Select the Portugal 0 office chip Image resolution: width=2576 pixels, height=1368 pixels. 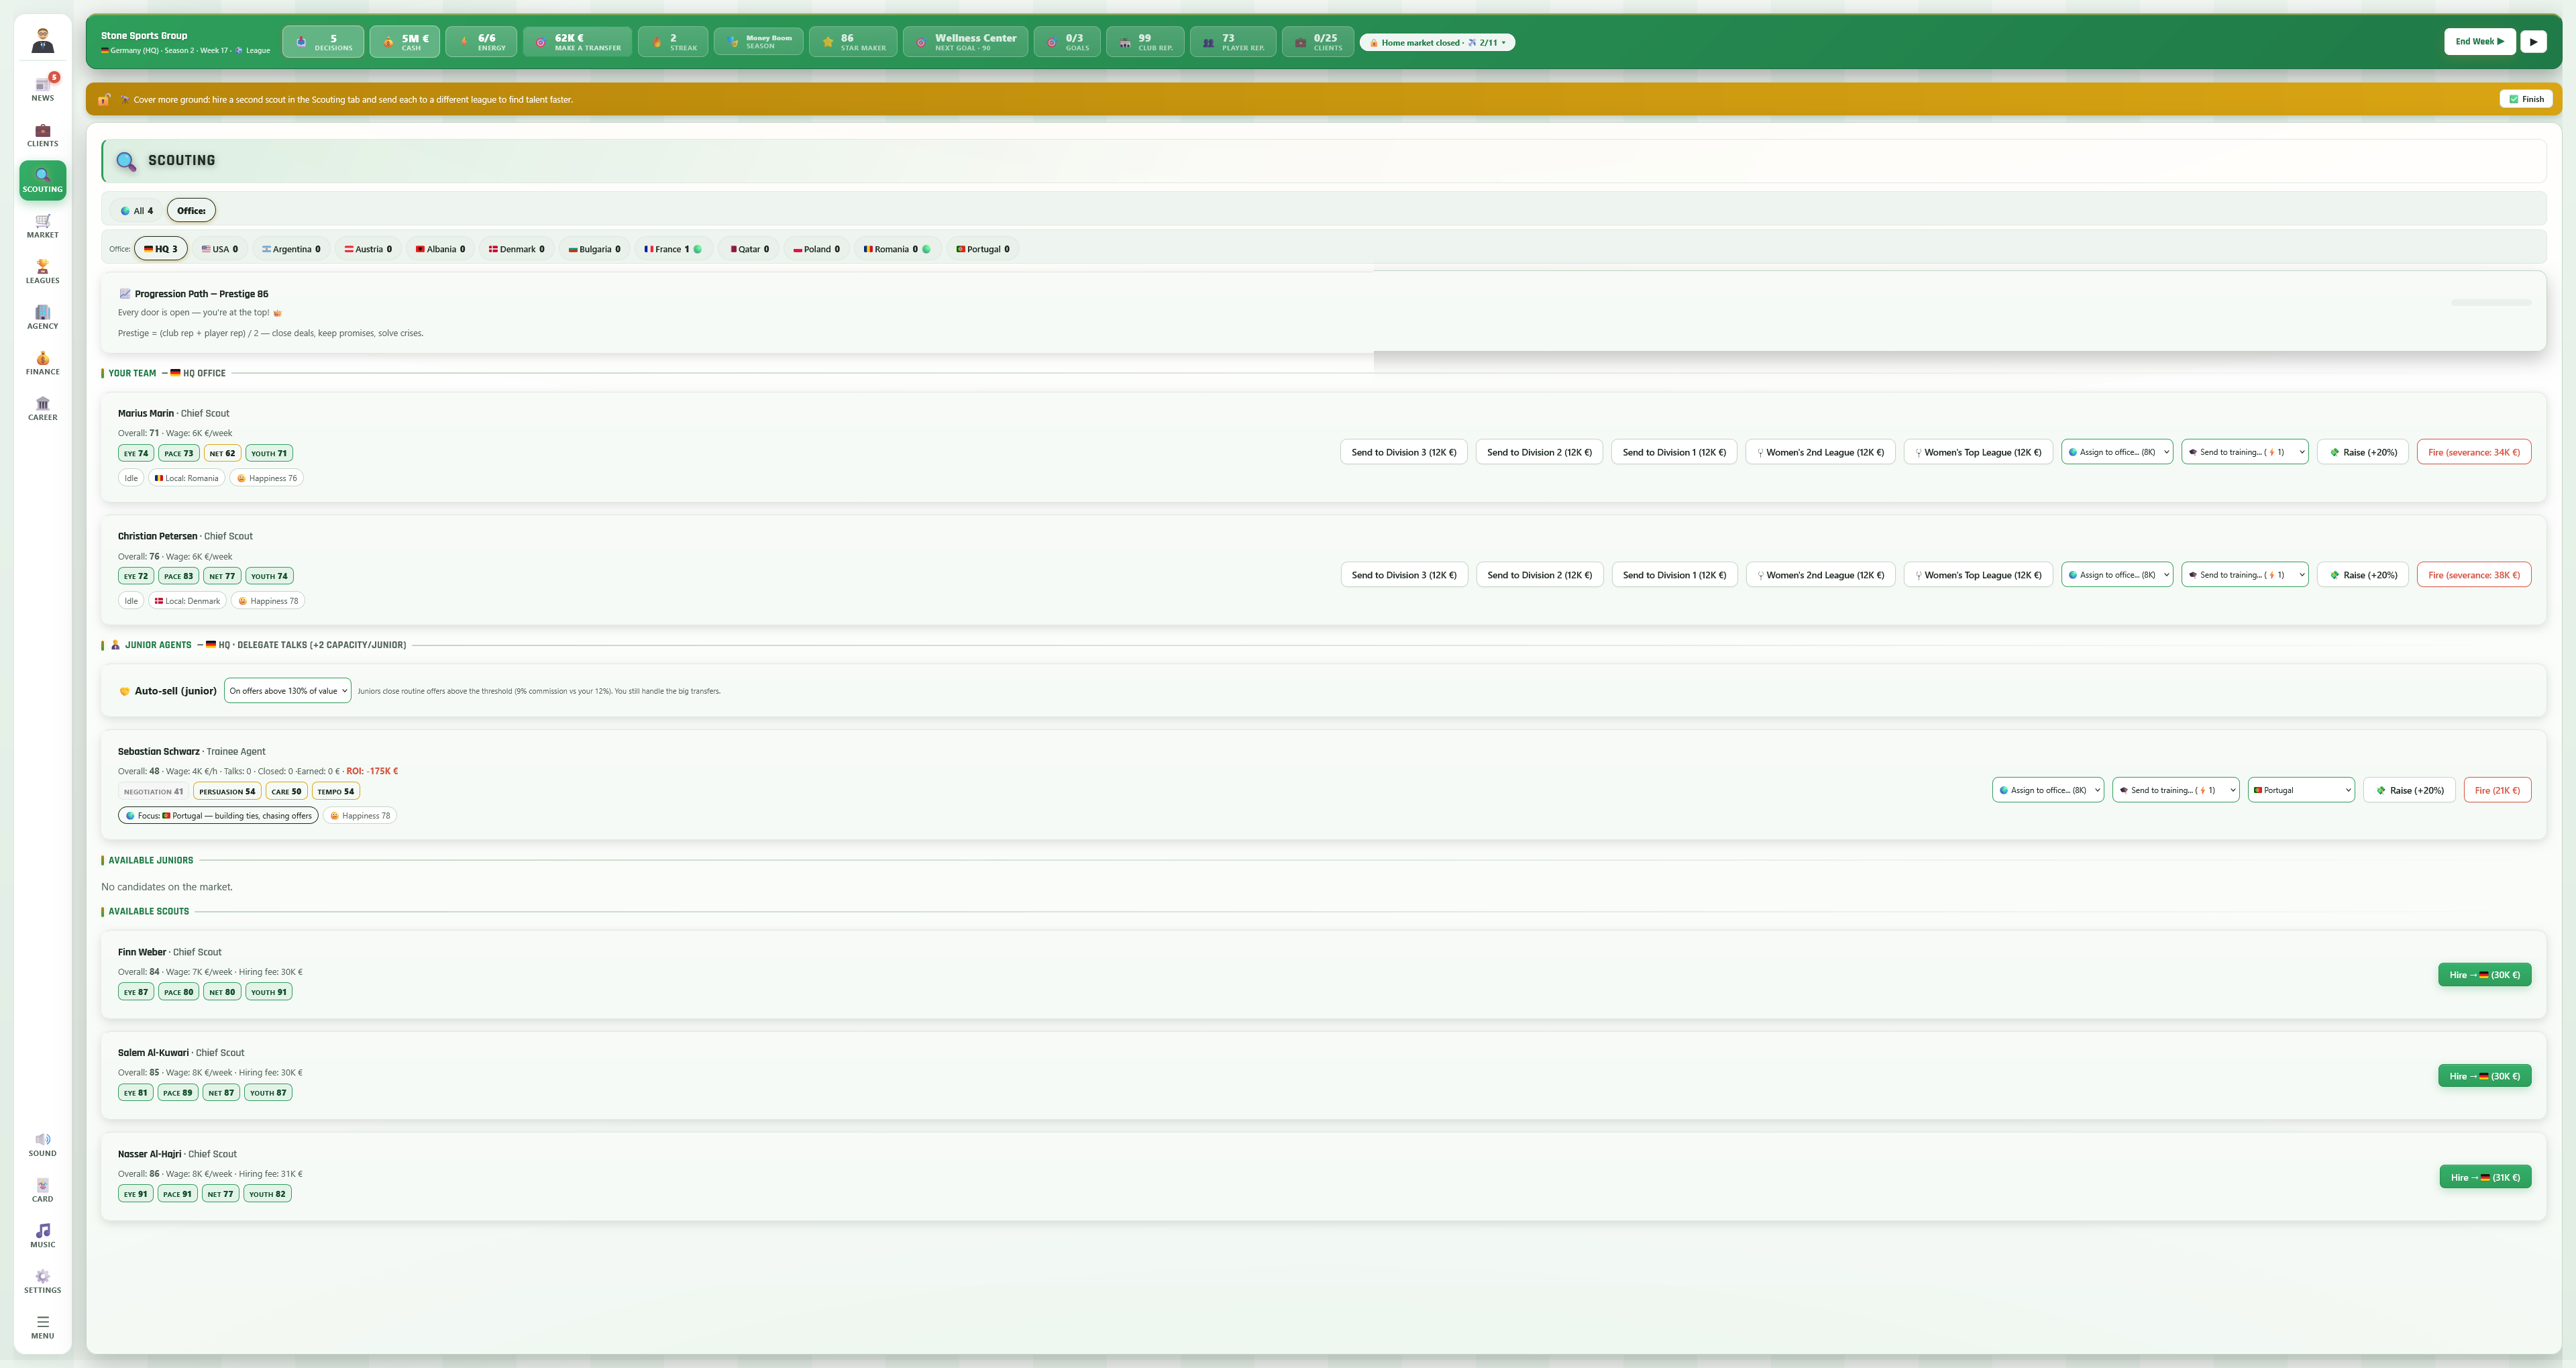(983, 249)
